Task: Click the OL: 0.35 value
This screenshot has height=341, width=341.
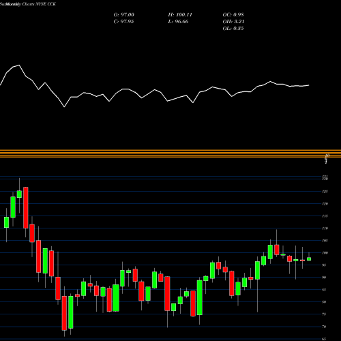Action: point(233,29)
